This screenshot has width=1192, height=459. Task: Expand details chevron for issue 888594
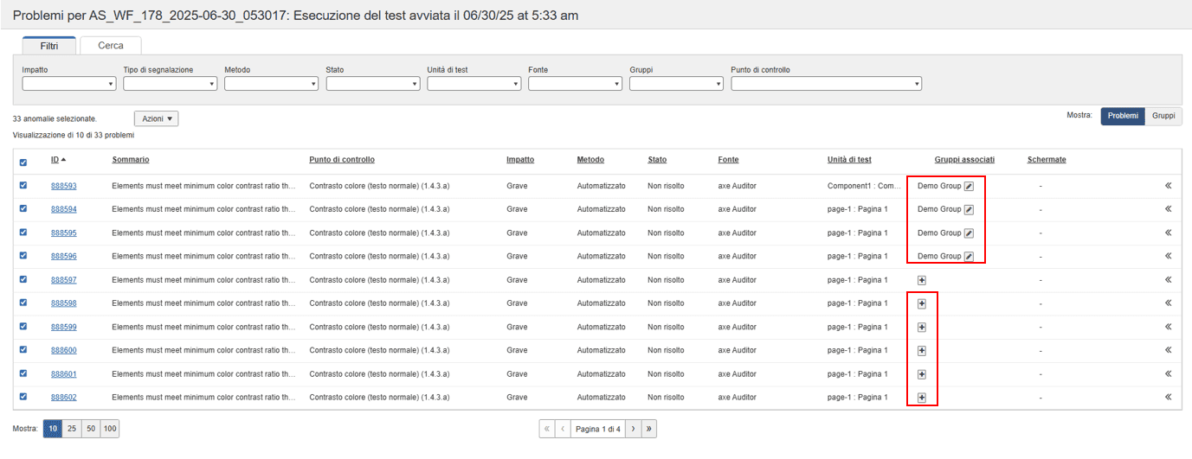[1168, 209]
